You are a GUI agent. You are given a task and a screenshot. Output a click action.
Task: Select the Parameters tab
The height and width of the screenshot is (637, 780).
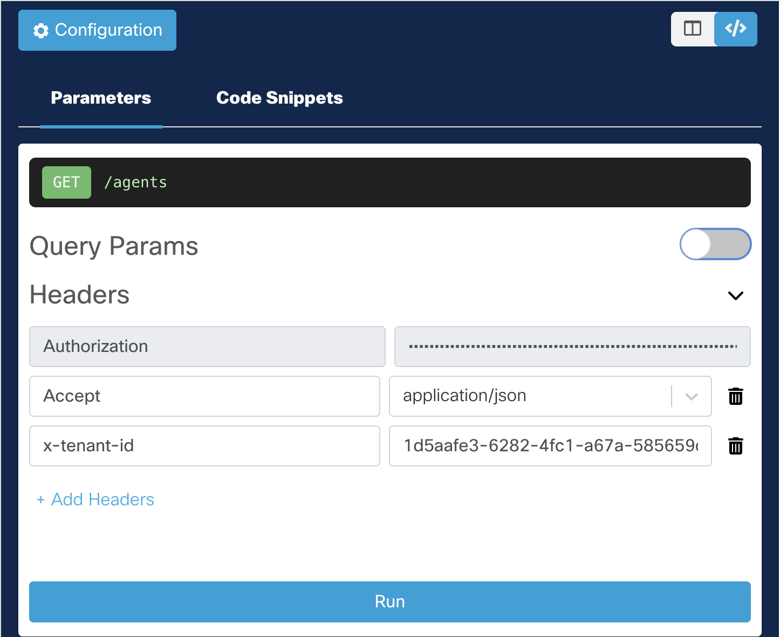pos(101,98)
